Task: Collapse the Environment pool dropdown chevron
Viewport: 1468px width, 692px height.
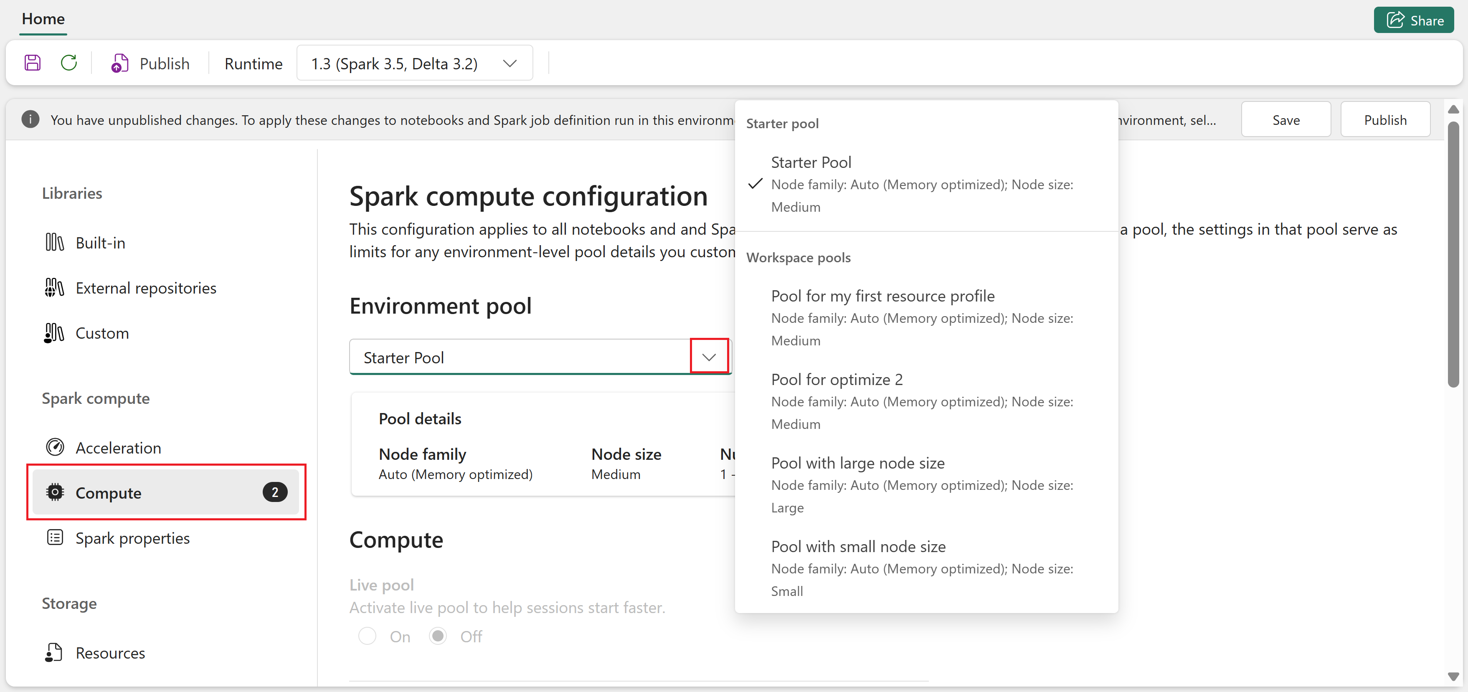Action: tap(709, 357)
